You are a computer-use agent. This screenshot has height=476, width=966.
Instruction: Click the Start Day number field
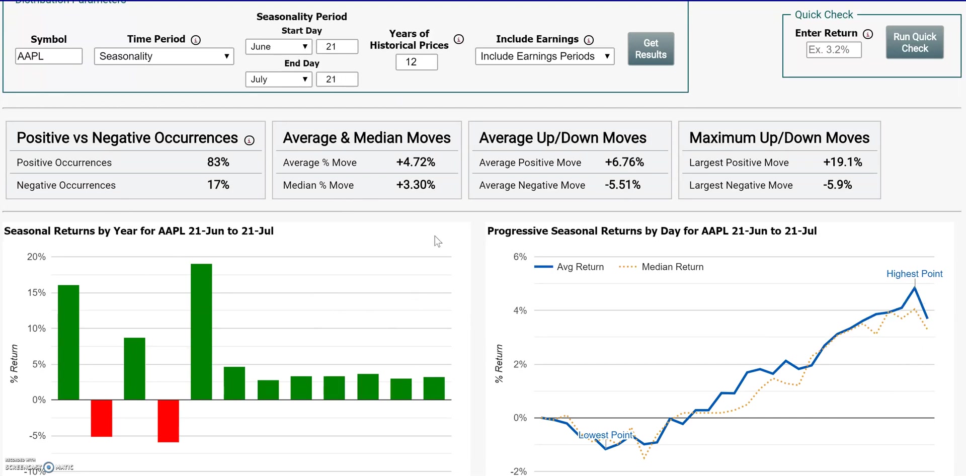[337, 46]
